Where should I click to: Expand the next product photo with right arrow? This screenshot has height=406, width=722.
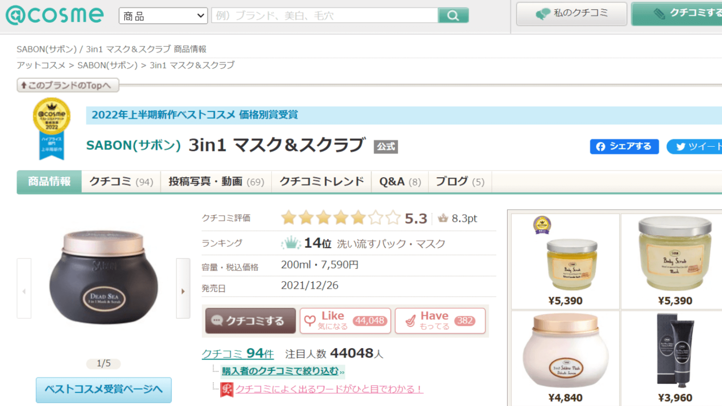183,291
